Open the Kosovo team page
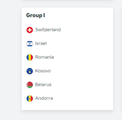The width and height of the screenshot is (122, 120). pyautogui.click(x=43, y=71)
